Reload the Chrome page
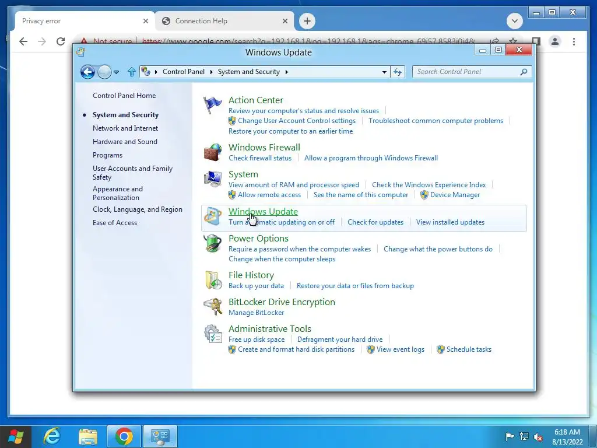This screenshot has height=448, width=597. 61,41
